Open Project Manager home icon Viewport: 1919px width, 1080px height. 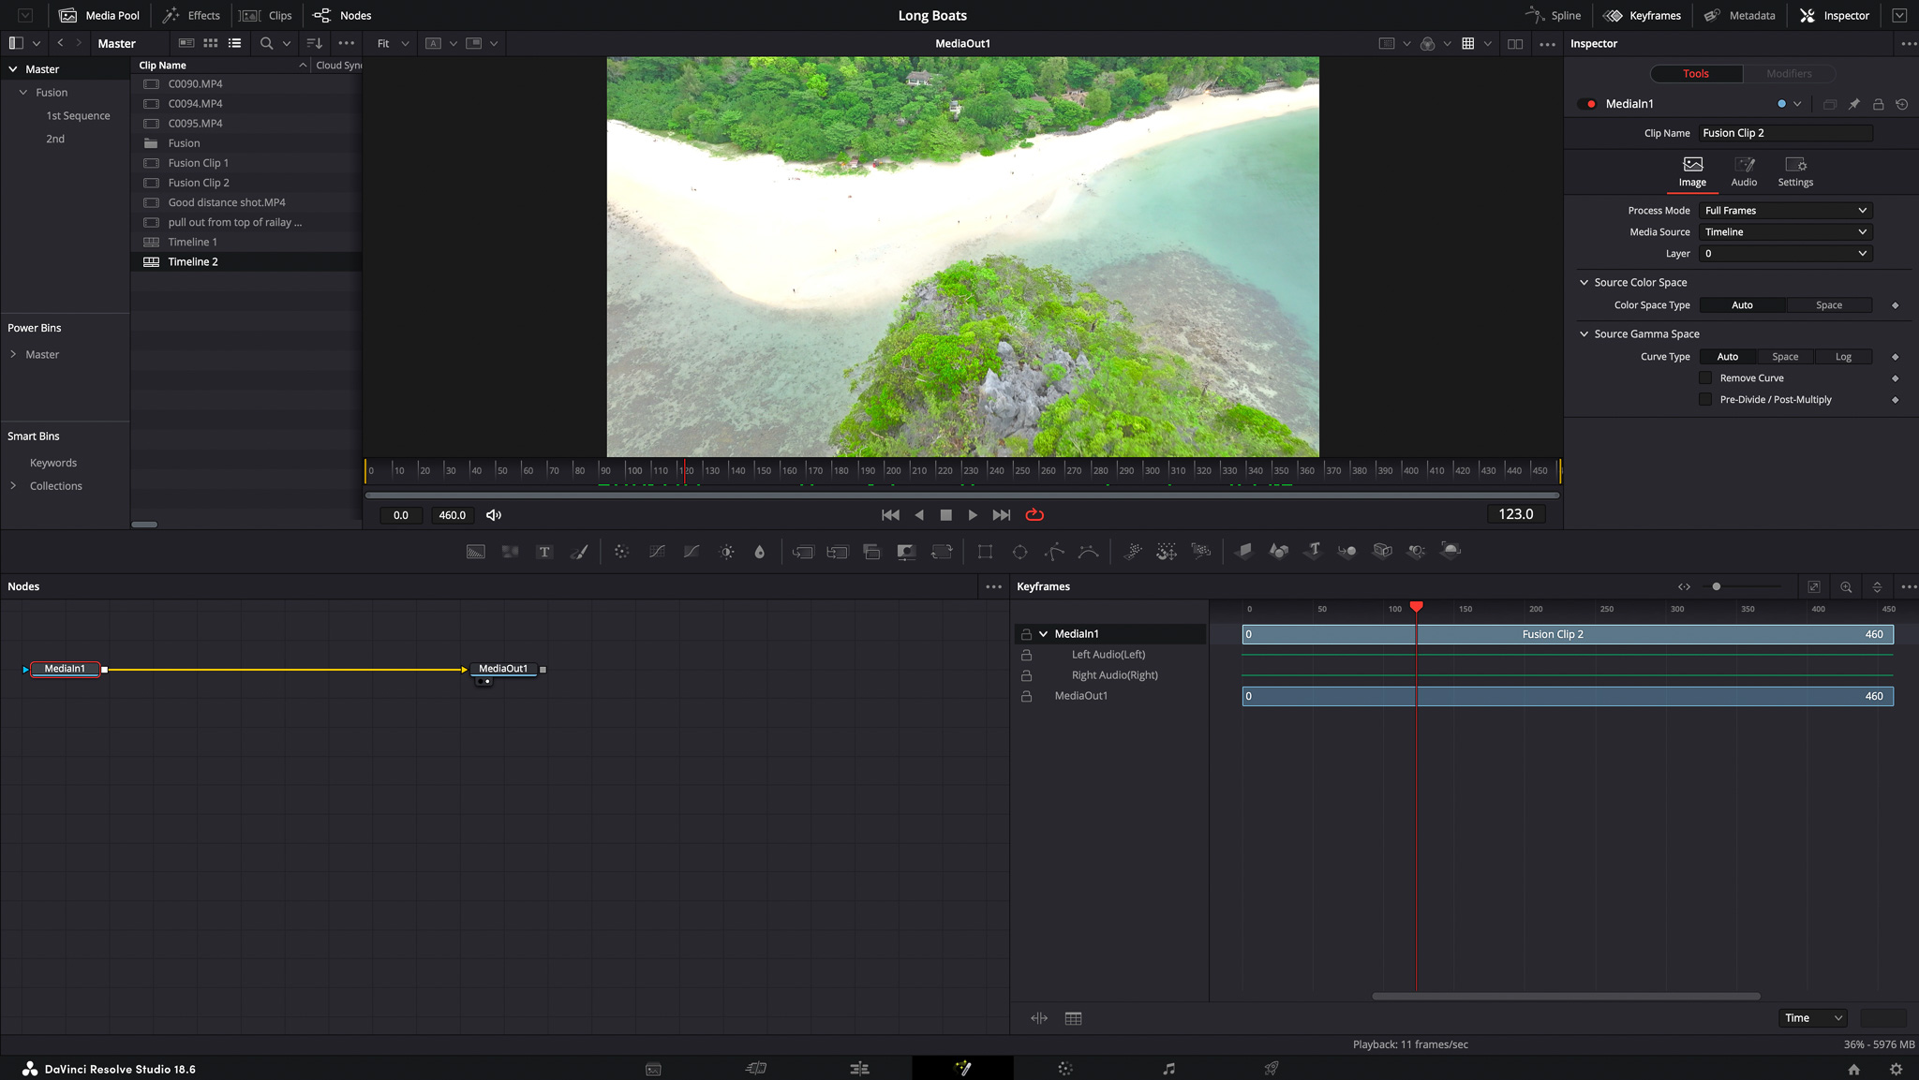point(1853,1069)
